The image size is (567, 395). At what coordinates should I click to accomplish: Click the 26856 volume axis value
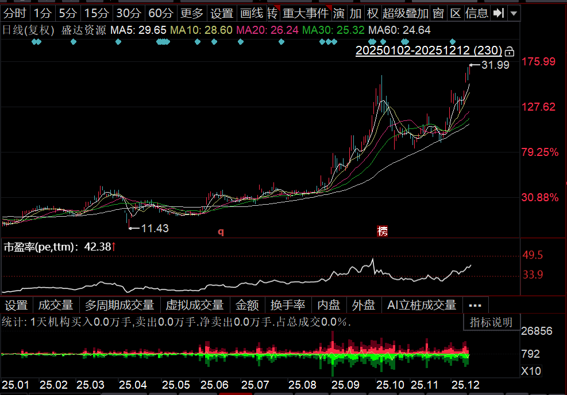point(537,331)
